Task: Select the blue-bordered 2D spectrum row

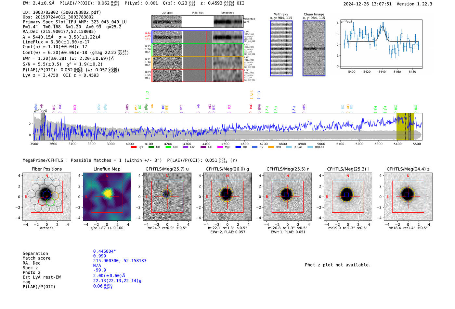Action: point(198,37)
